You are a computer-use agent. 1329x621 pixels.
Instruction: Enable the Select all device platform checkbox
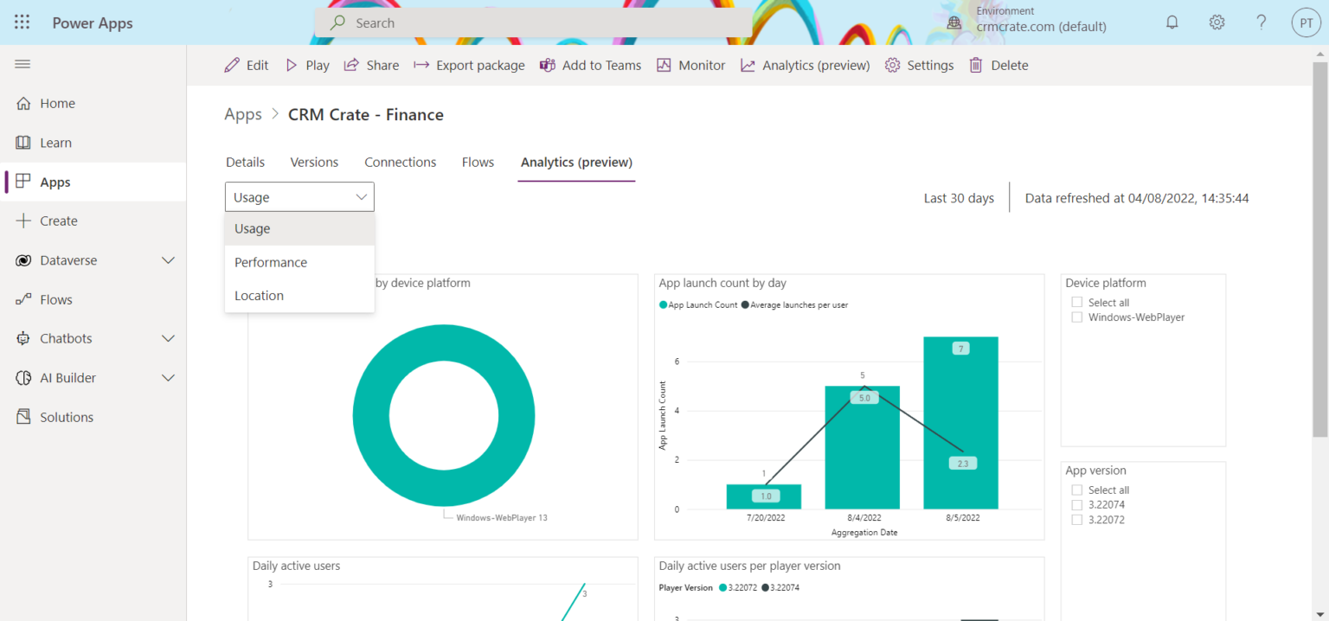pos(1076,302)
